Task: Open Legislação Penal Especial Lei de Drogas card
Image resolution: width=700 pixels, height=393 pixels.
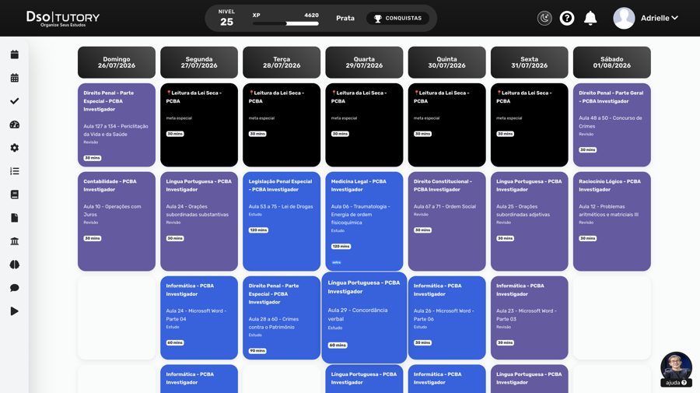Action: click(x=282, y=221)
